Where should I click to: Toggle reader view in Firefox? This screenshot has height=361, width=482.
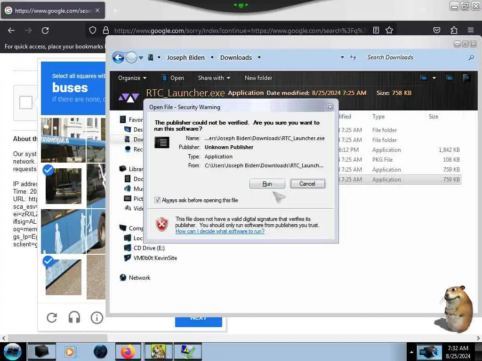tap(376, 30)
